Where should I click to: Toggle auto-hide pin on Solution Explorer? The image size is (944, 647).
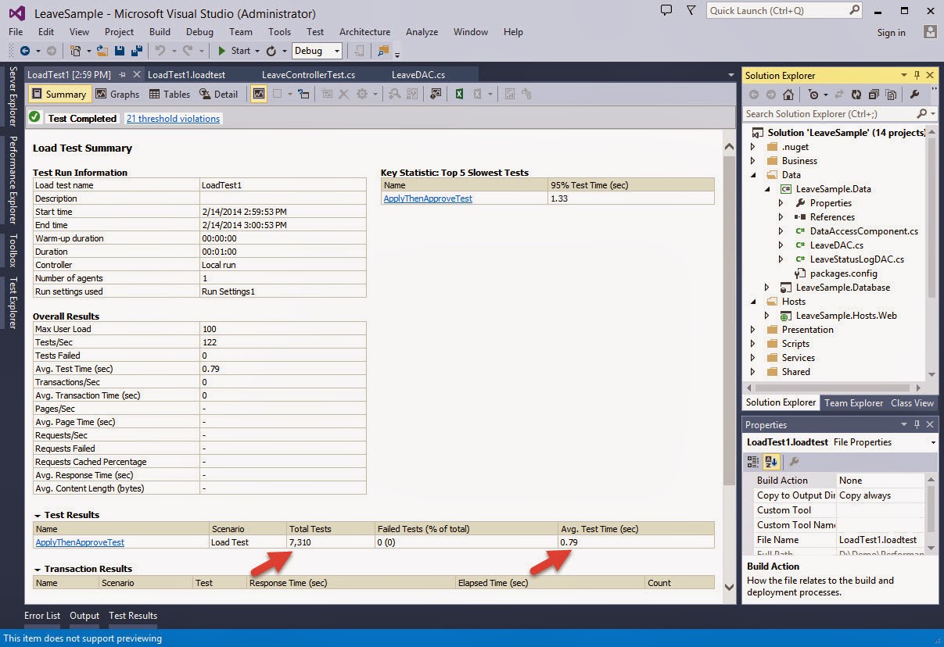pyautogui.click(x=917, y=75)
